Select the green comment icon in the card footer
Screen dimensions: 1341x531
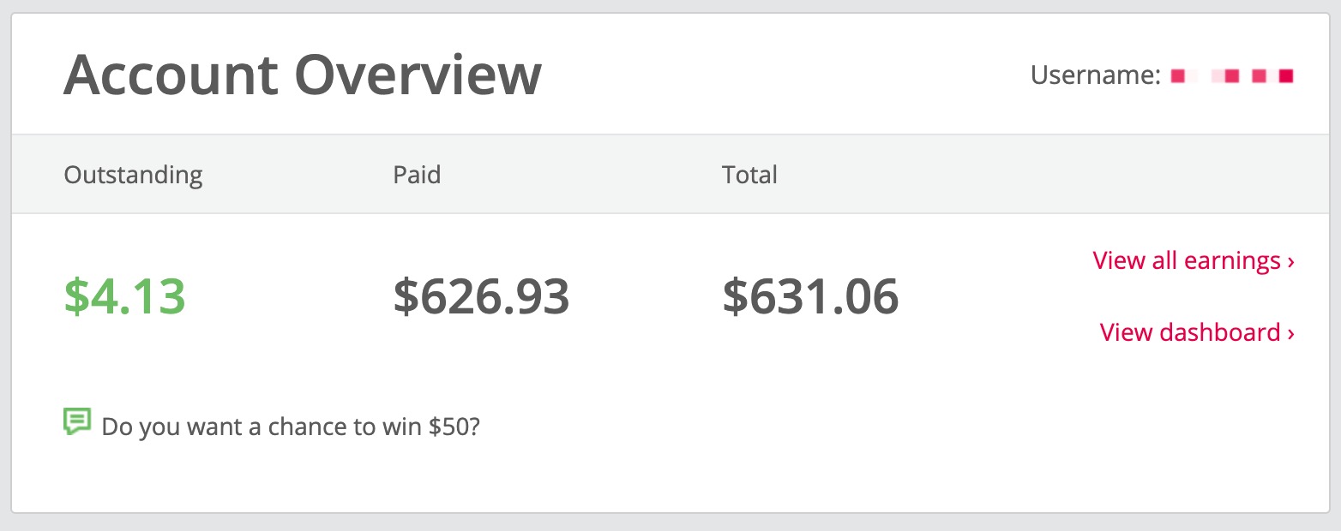tap(77, 420)
